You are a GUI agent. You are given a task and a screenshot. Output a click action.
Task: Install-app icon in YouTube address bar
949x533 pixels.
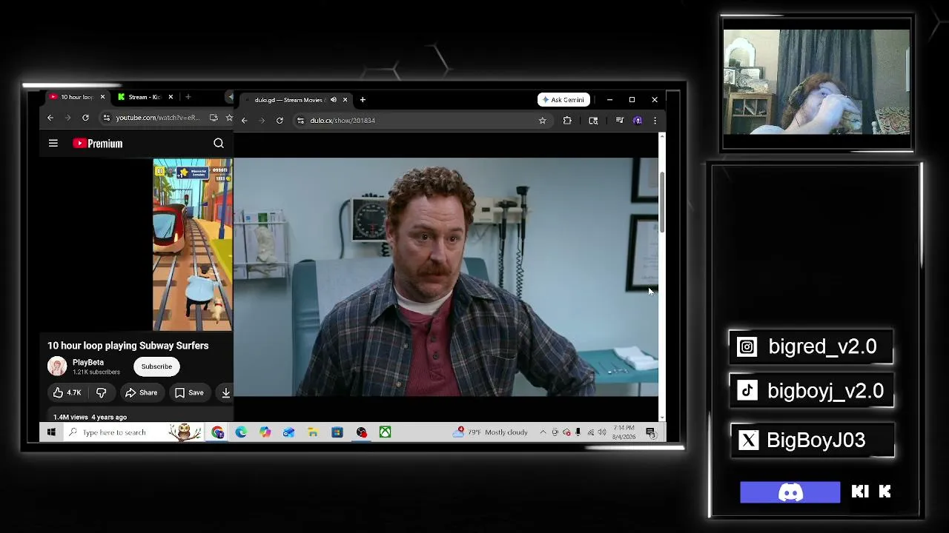pos(214,118)
